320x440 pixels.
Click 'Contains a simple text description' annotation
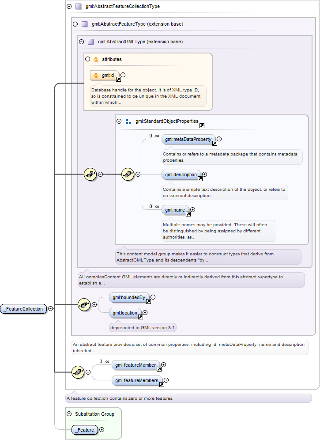[225, 192]
